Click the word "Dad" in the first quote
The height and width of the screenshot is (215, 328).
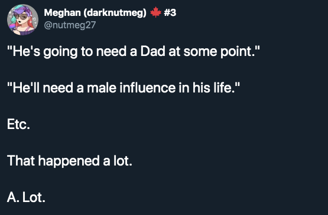pyautogui.click(x=152, y=51)
